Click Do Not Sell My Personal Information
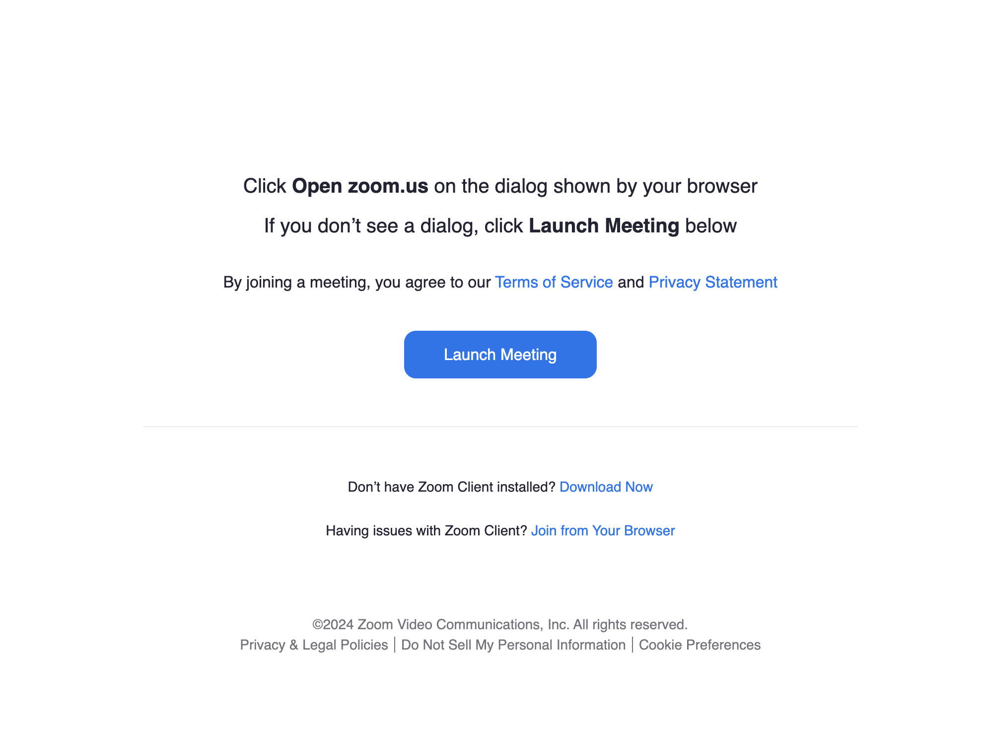Image resolution: width=981 pixels, height=732 pixels. [513, 645]
